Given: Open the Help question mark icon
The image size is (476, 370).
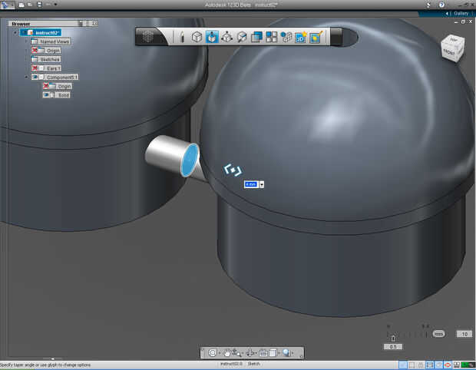Looking at the screenshot, I should 441,5.
